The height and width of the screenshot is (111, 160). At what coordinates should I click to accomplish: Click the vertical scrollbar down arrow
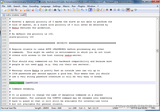(157, 104)
